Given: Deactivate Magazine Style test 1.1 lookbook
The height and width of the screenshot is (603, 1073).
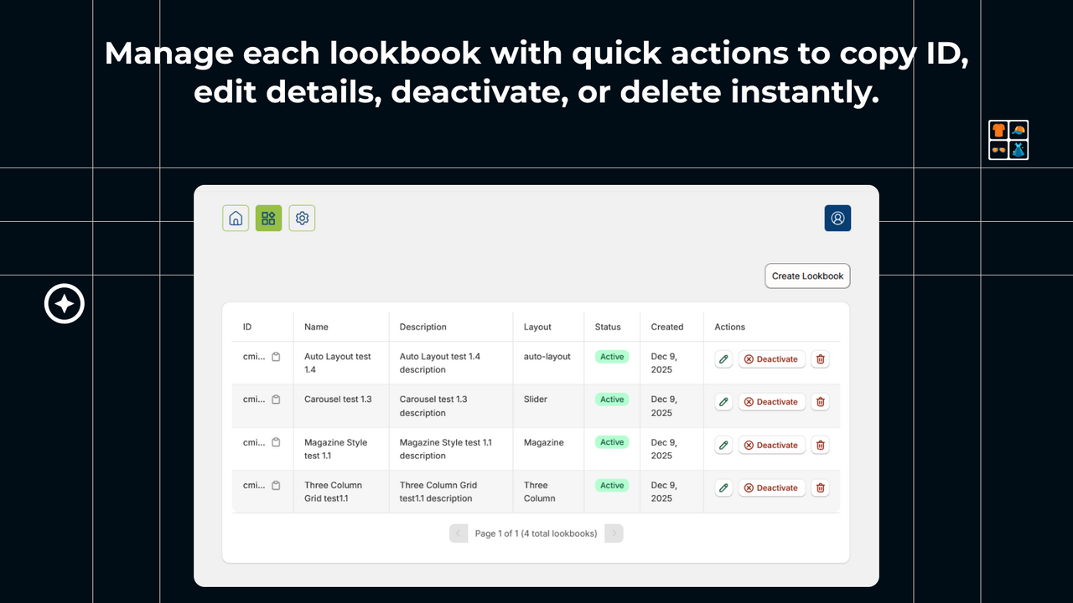Looking at the screenshot, I should tap(772, 446).
